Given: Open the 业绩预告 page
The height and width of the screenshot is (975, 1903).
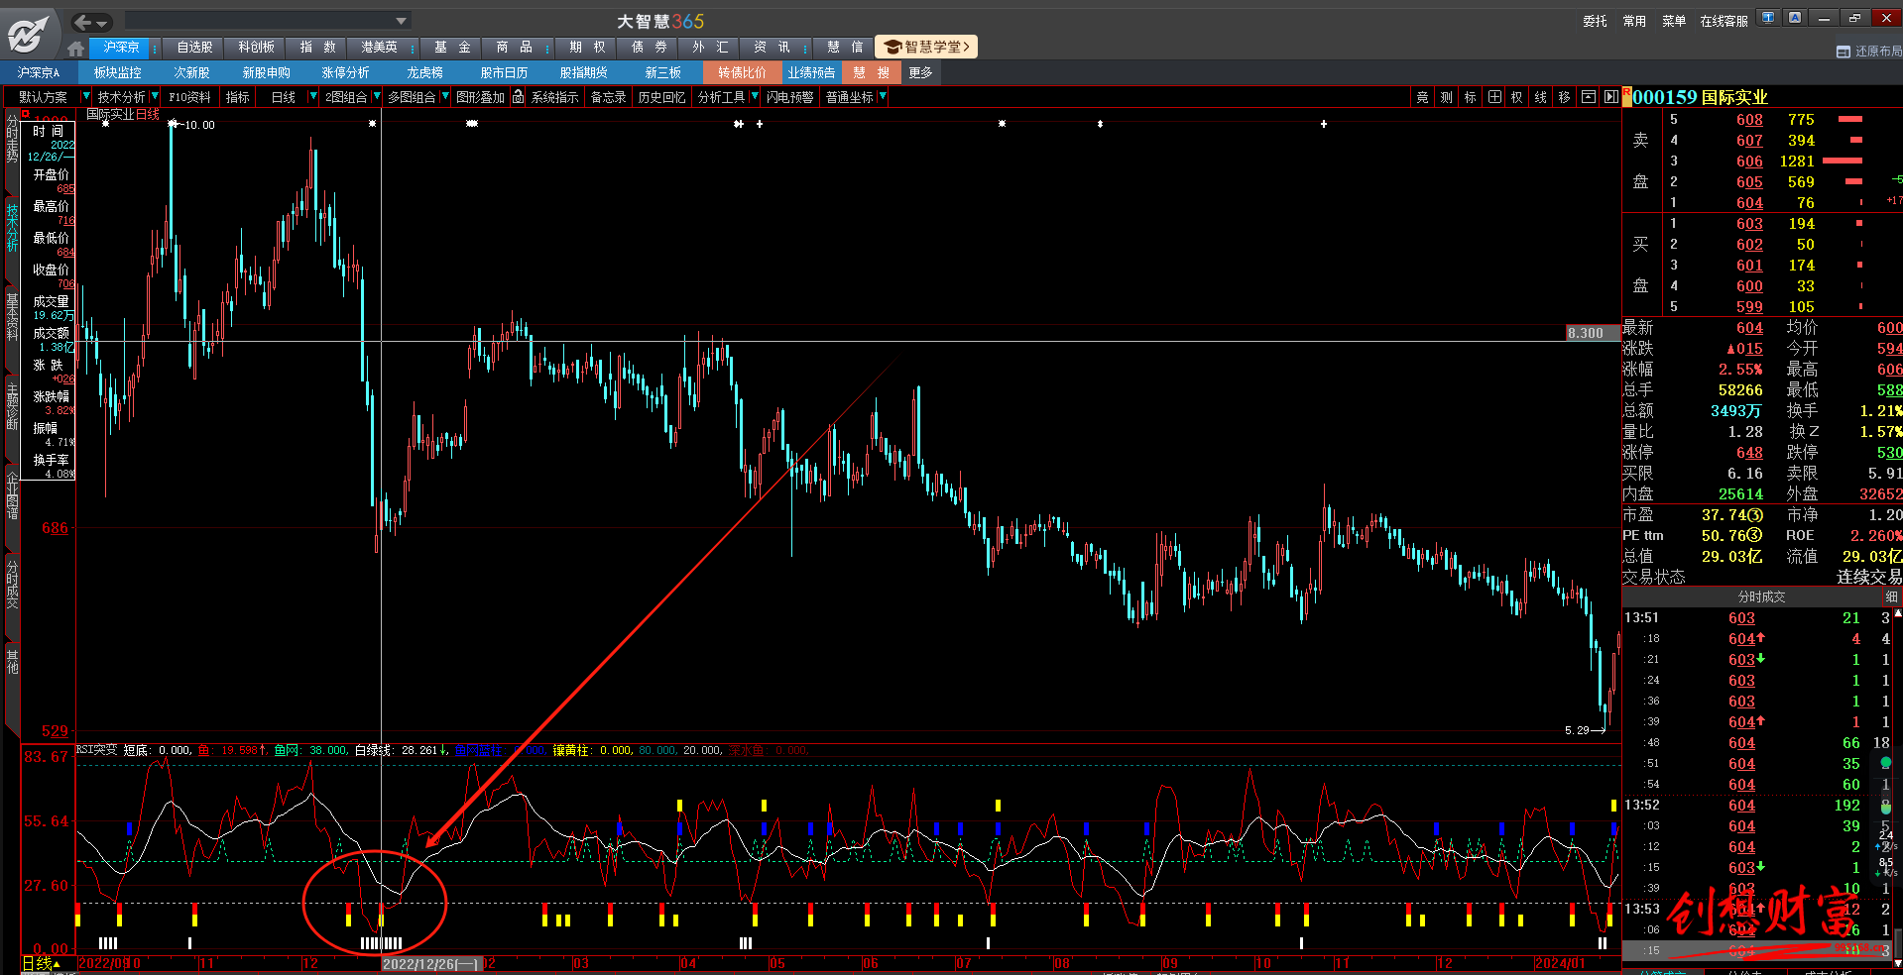Looking at the screenshot, I should pos(811,72).
